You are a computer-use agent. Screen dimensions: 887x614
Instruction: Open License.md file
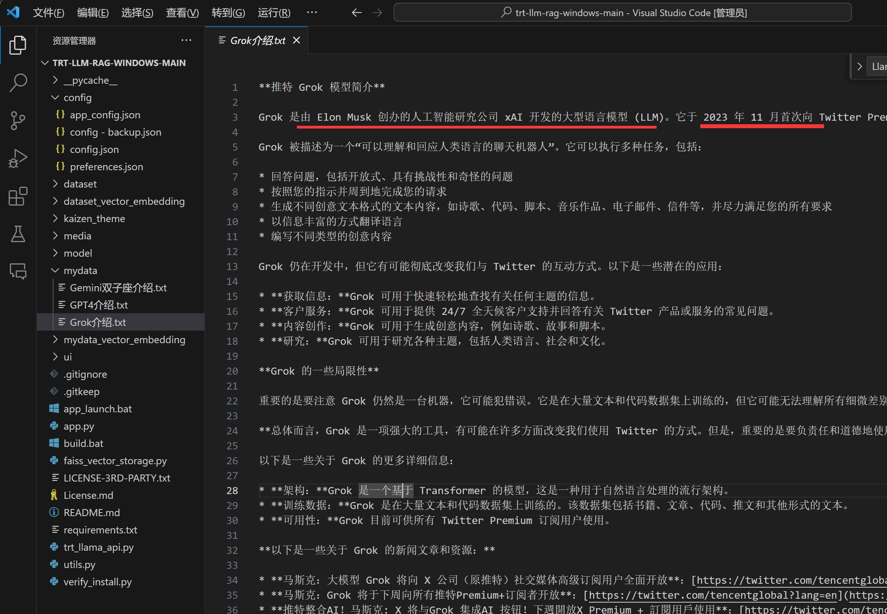pos(120,495)
